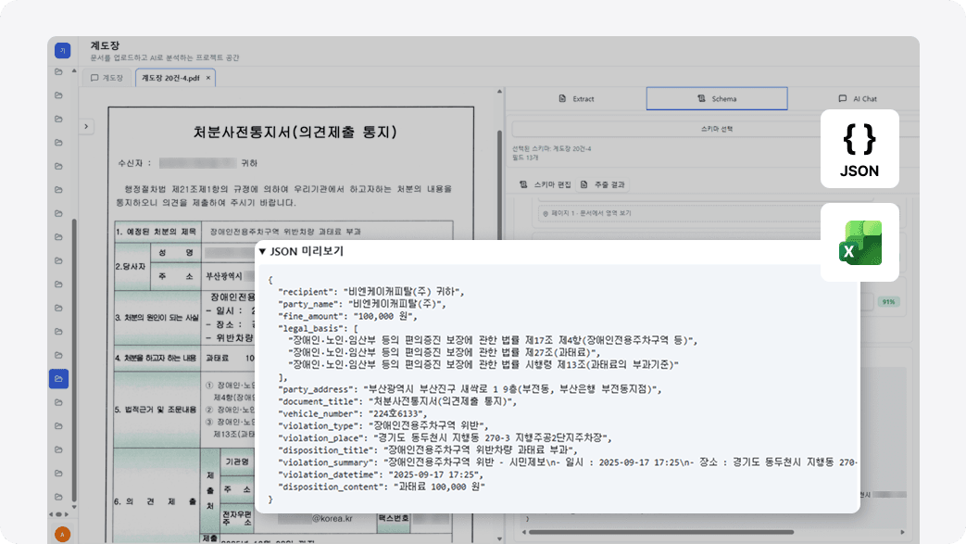Click the sidebar scroll-down arrow
Viewport: 966px width, 544px height.
coord(74,507)
